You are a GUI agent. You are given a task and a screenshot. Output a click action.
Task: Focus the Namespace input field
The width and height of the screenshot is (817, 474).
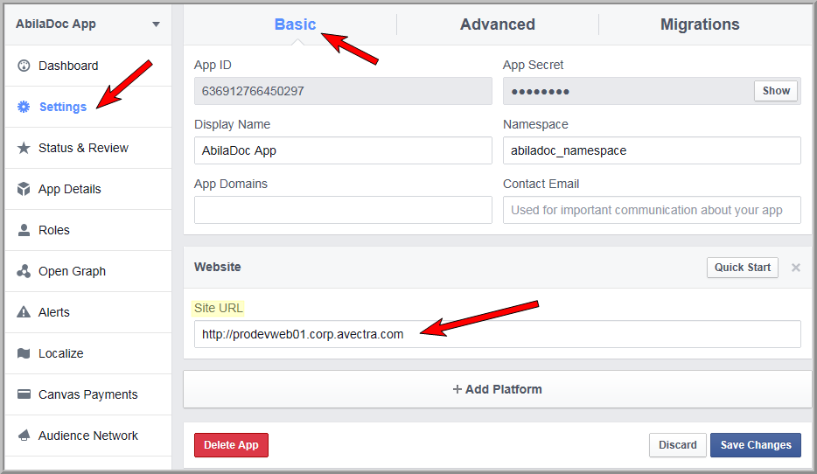coord(652,150)
